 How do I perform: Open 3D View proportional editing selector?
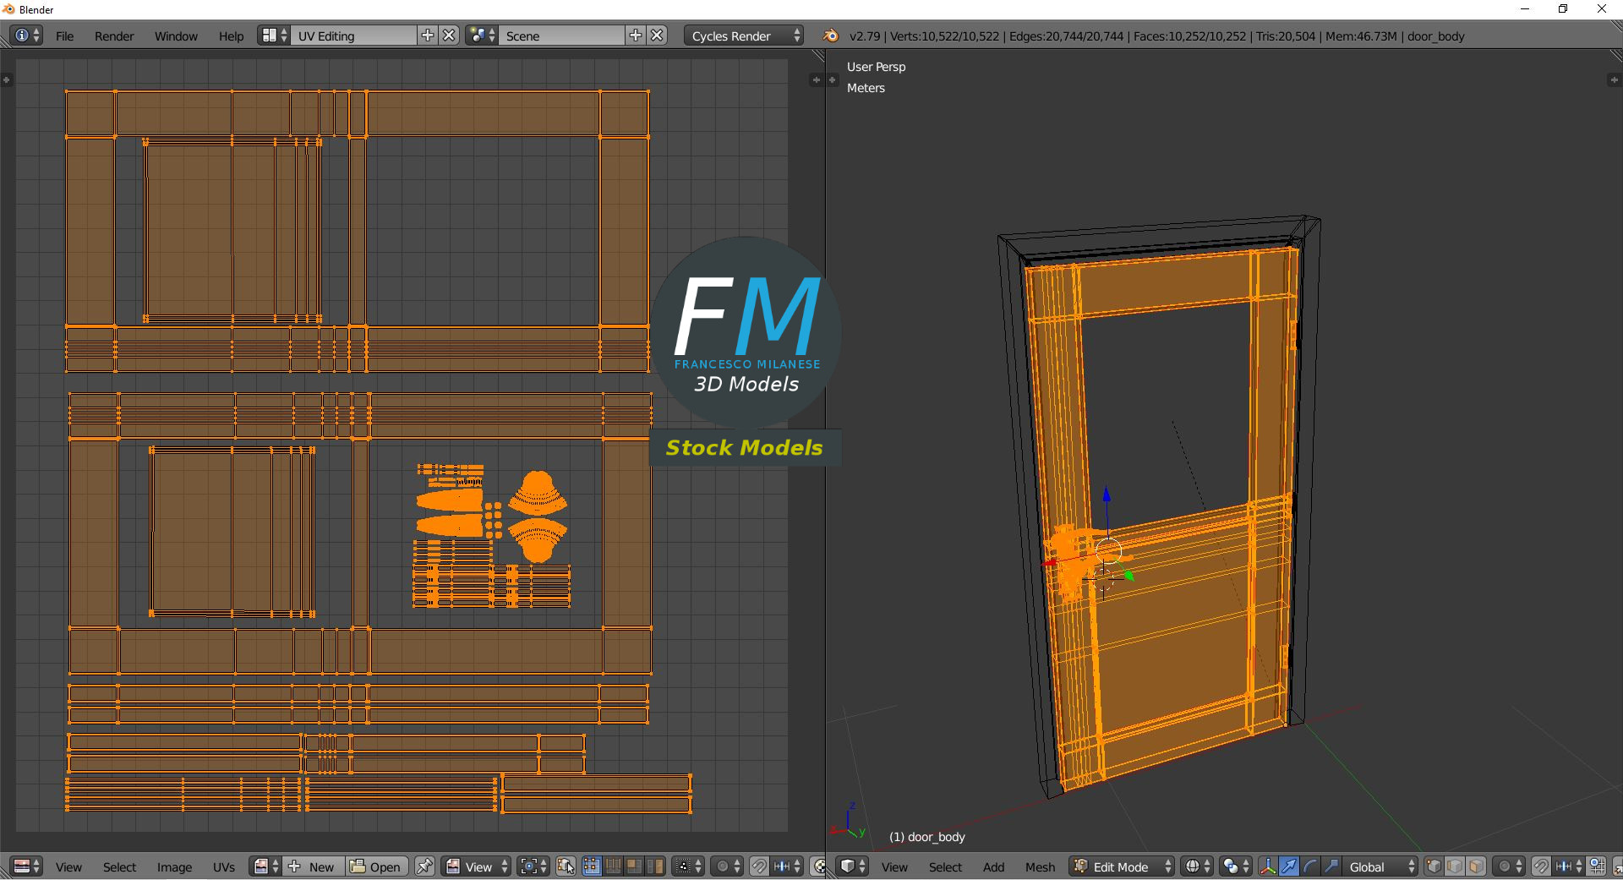coord(1509,866)
